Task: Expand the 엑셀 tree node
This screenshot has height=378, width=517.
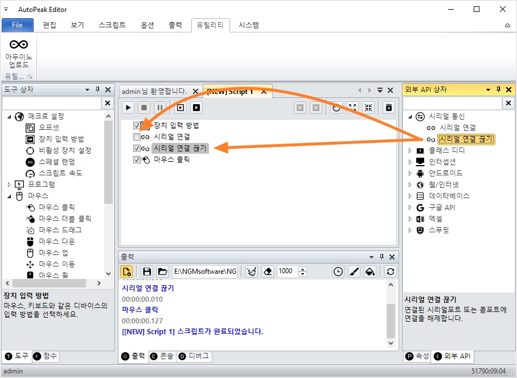Action: coord(410,219)
